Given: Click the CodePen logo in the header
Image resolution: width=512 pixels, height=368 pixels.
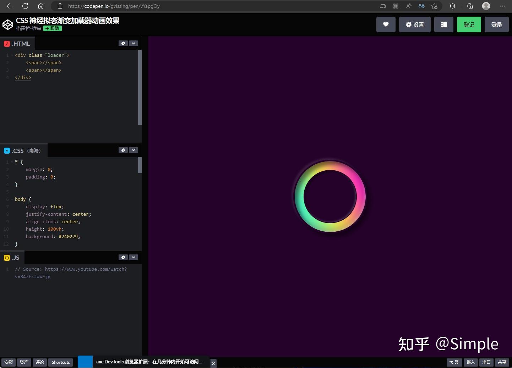Looking at the screenshot, I should click(8, 24).
